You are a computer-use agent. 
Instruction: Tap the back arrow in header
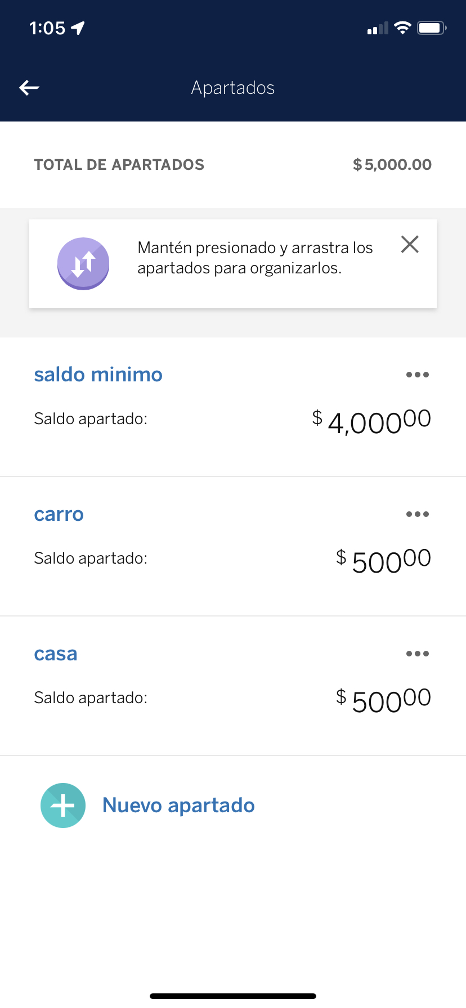tap(29, 88)
